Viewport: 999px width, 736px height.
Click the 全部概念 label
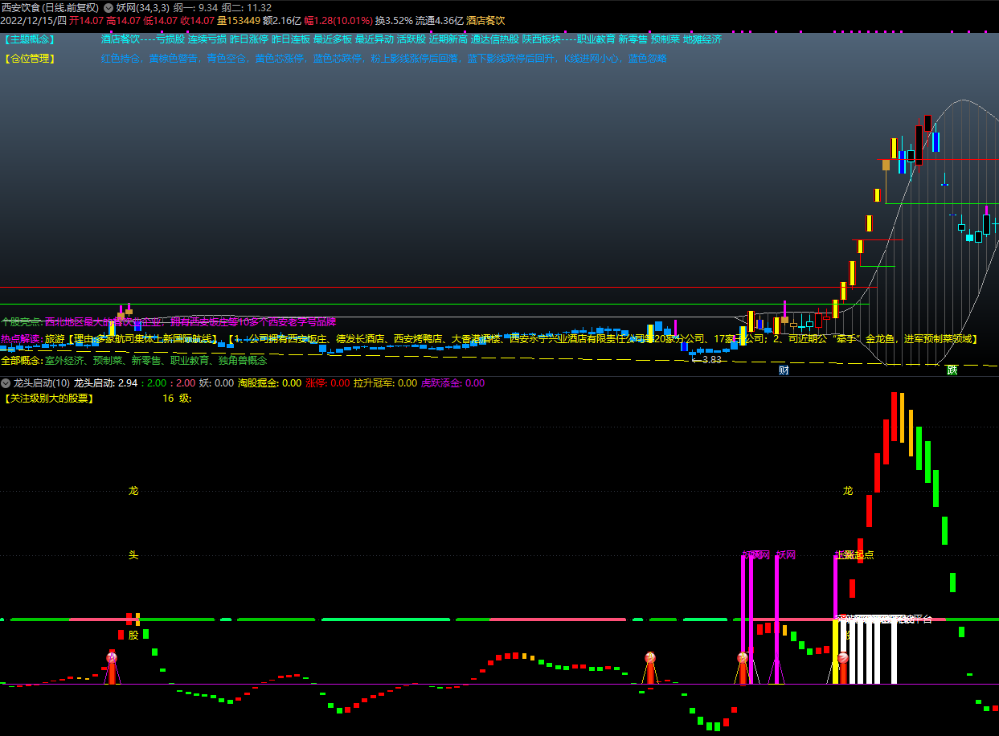click(x=21, y=360)
